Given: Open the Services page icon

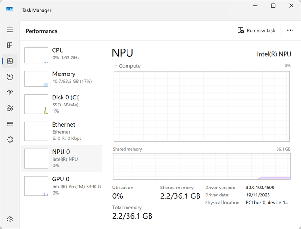Looking at the screenshot, I should [x=10, y=139].
